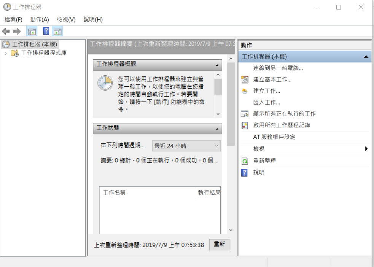The width and height of the screenshot is (374, 267).
Task: Click 重新整理 action text
Action: click(x=264, y=161)
